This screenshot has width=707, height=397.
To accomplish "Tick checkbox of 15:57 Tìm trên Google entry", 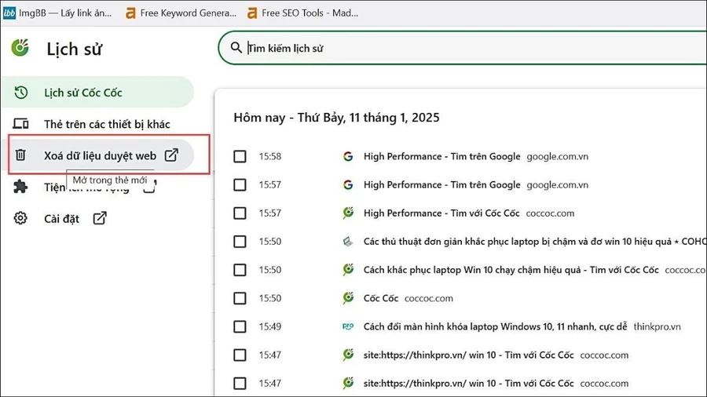I will pyautogui.click(x=240, y=184).
